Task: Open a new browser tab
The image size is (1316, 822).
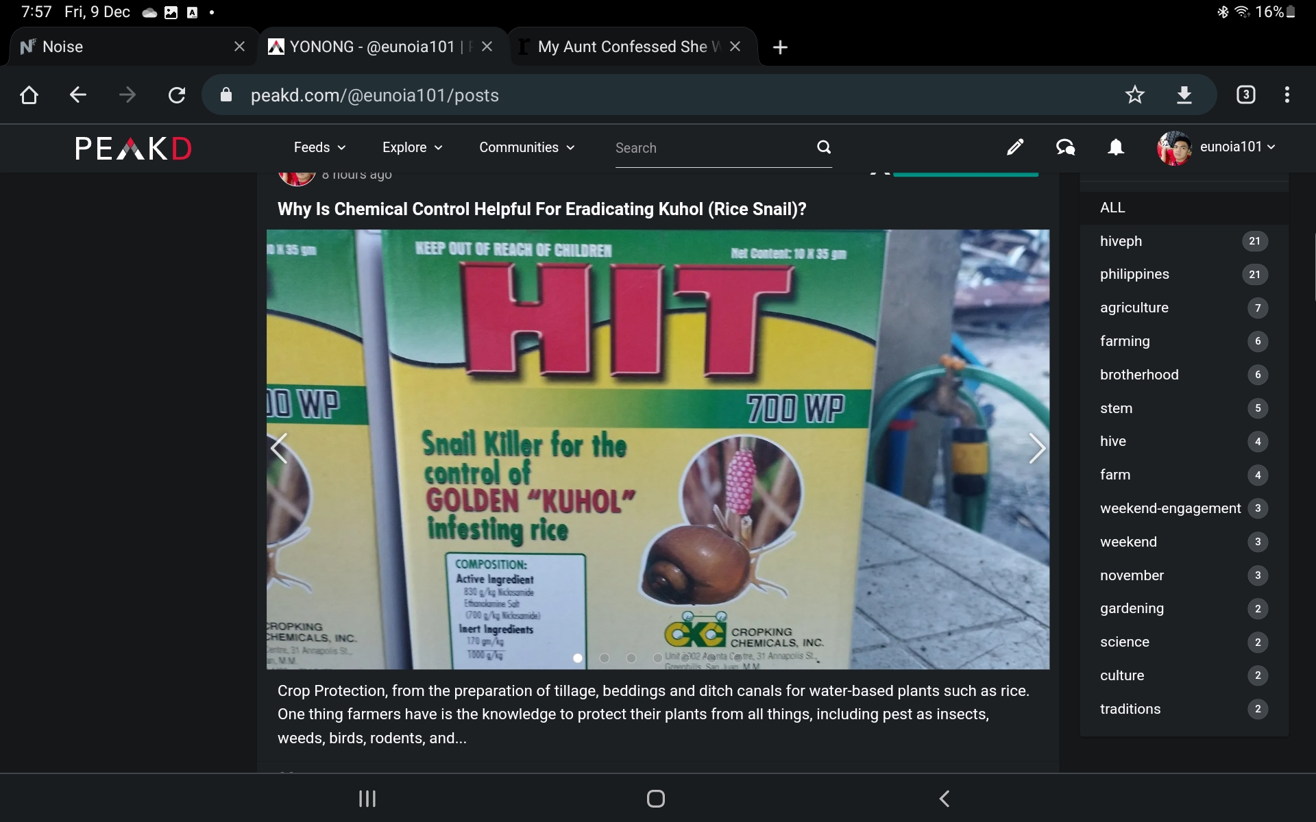Action: 780,47
